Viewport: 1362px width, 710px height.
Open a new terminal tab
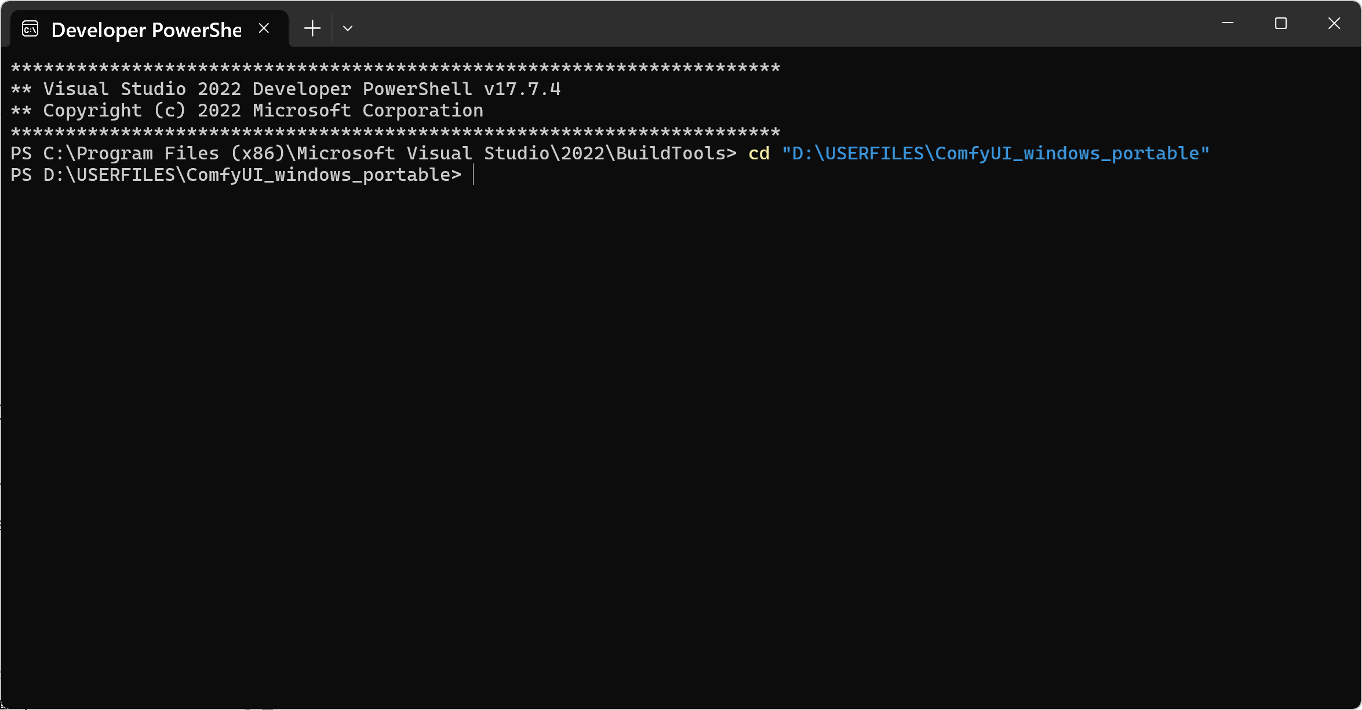pos(312,28)
